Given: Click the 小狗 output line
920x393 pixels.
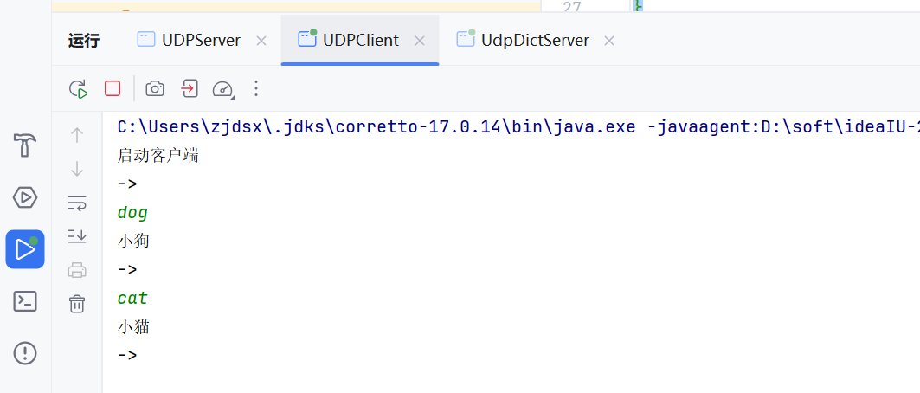Looking at the screenshot, I should [x=134, y=241].
